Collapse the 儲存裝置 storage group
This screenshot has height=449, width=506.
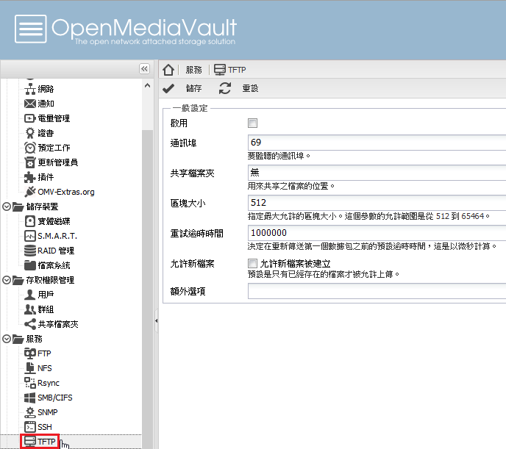pos(7,206)
